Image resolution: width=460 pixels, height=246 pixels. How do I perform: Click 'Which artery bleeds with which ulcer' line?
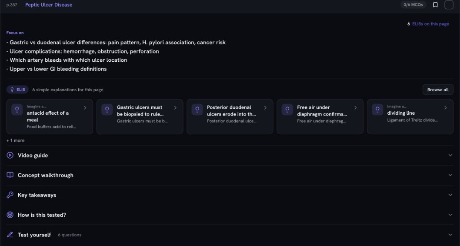67,60
